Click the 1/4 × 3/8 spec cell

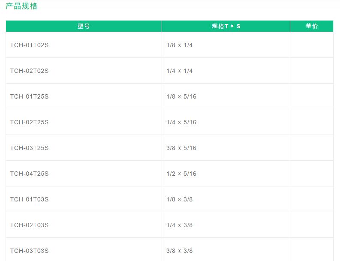[x=226, y=225]
